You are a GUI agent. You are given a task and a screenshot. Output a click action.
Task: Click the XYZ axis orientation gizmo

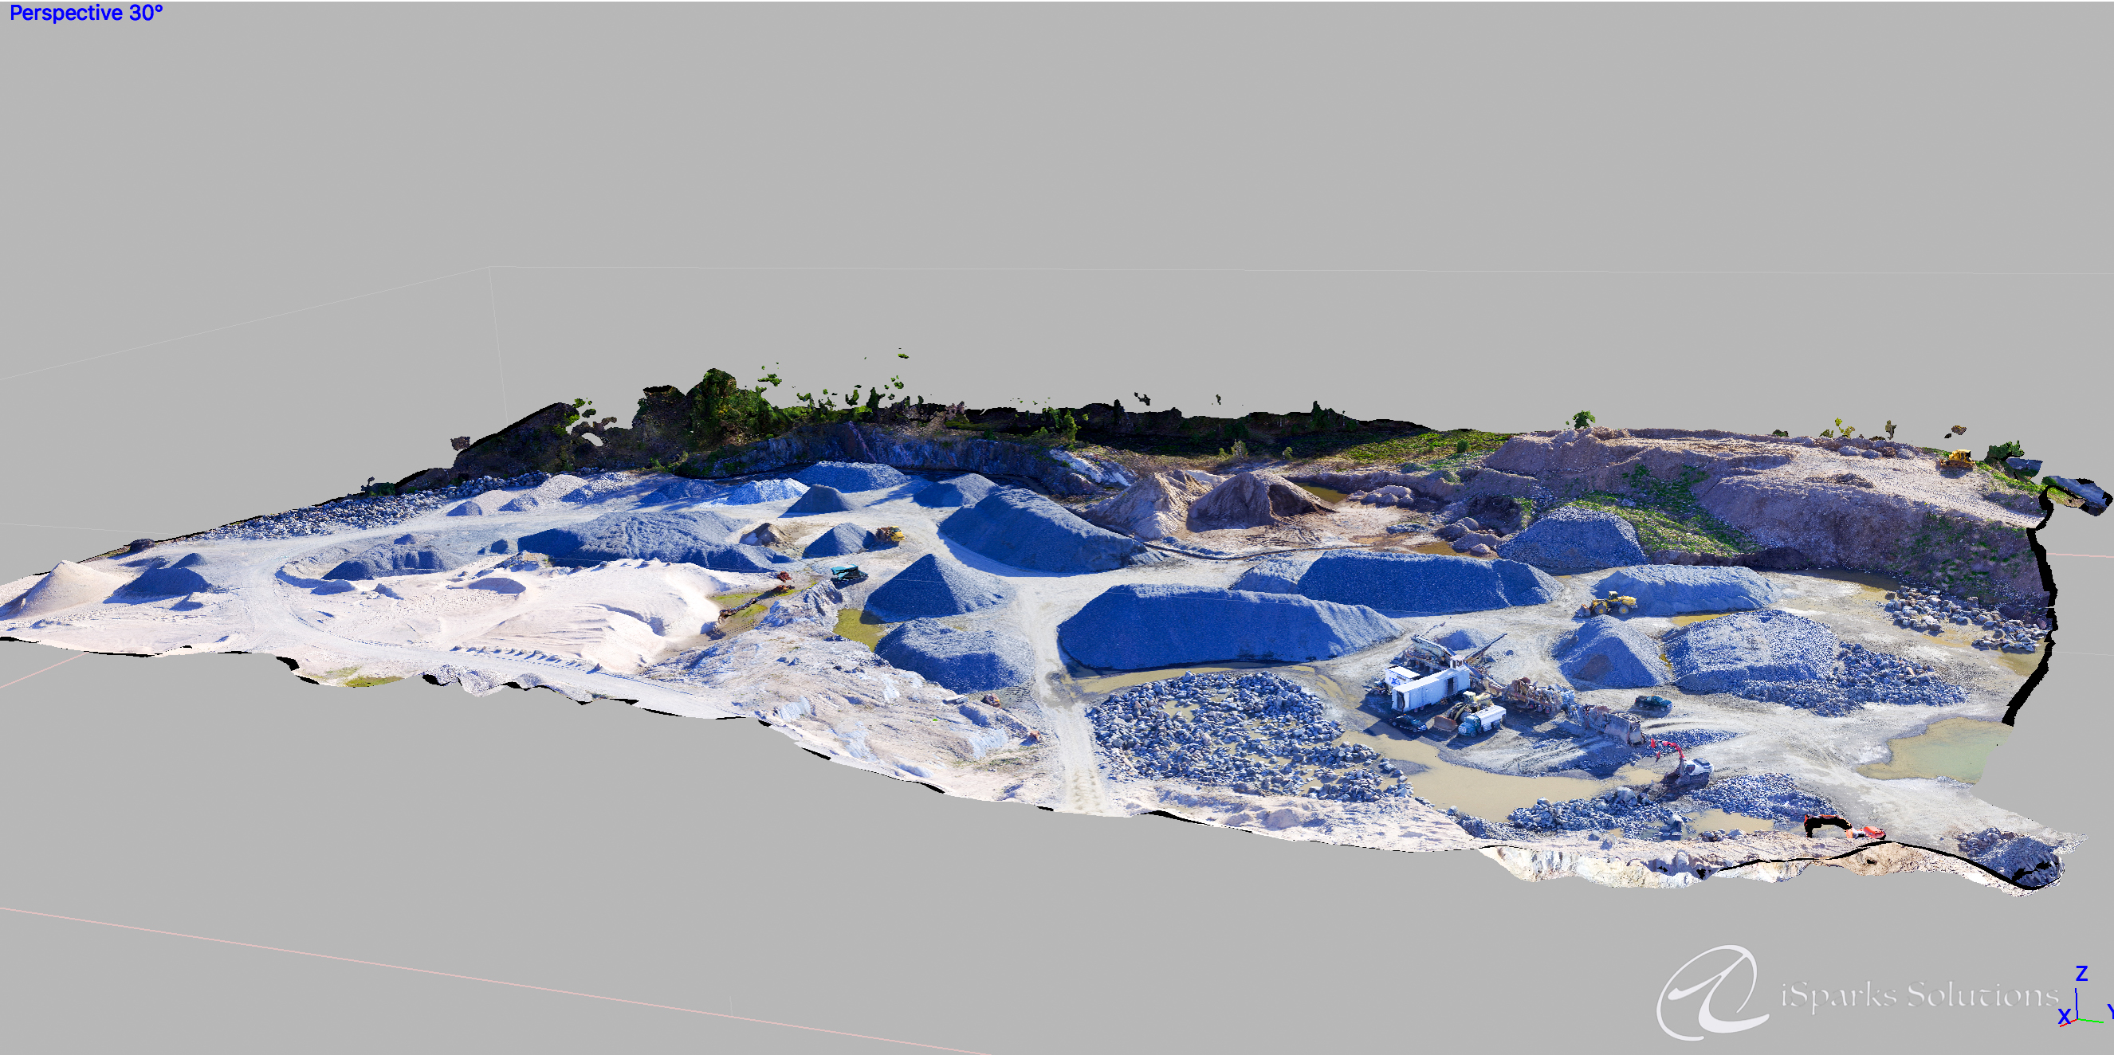[2085, 997]
